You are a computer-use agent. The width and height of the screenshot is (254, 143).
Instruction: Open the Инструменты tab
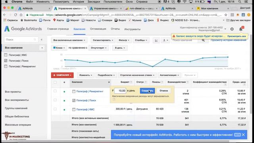132,29
